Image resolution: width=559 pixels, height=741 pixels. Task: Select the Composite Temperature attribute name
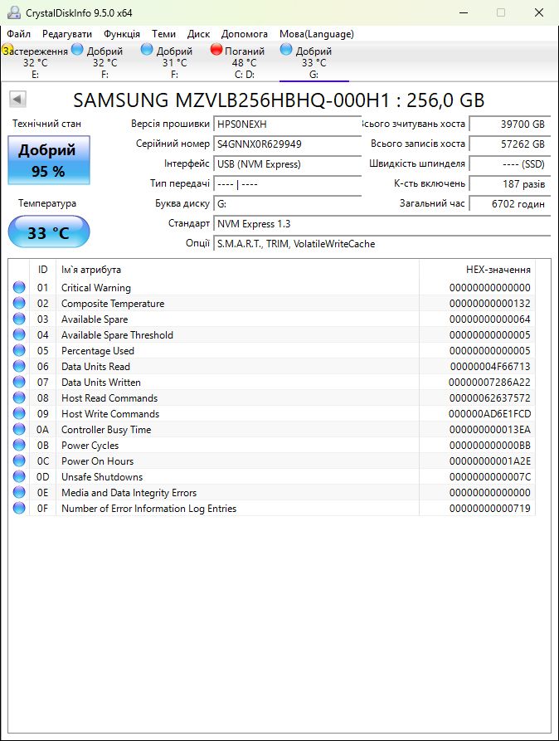(113, 304)
